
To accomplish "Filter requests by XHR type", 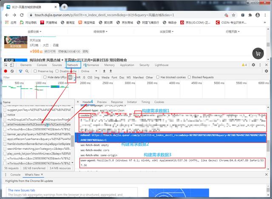I will 78,77.
